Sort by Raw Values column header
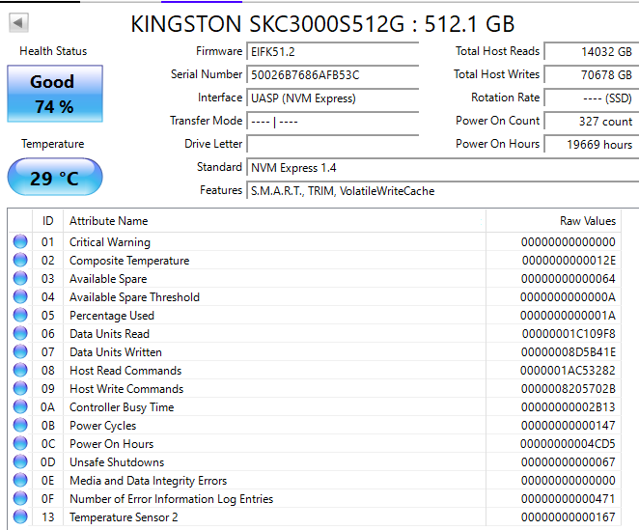 coord(553,221)
